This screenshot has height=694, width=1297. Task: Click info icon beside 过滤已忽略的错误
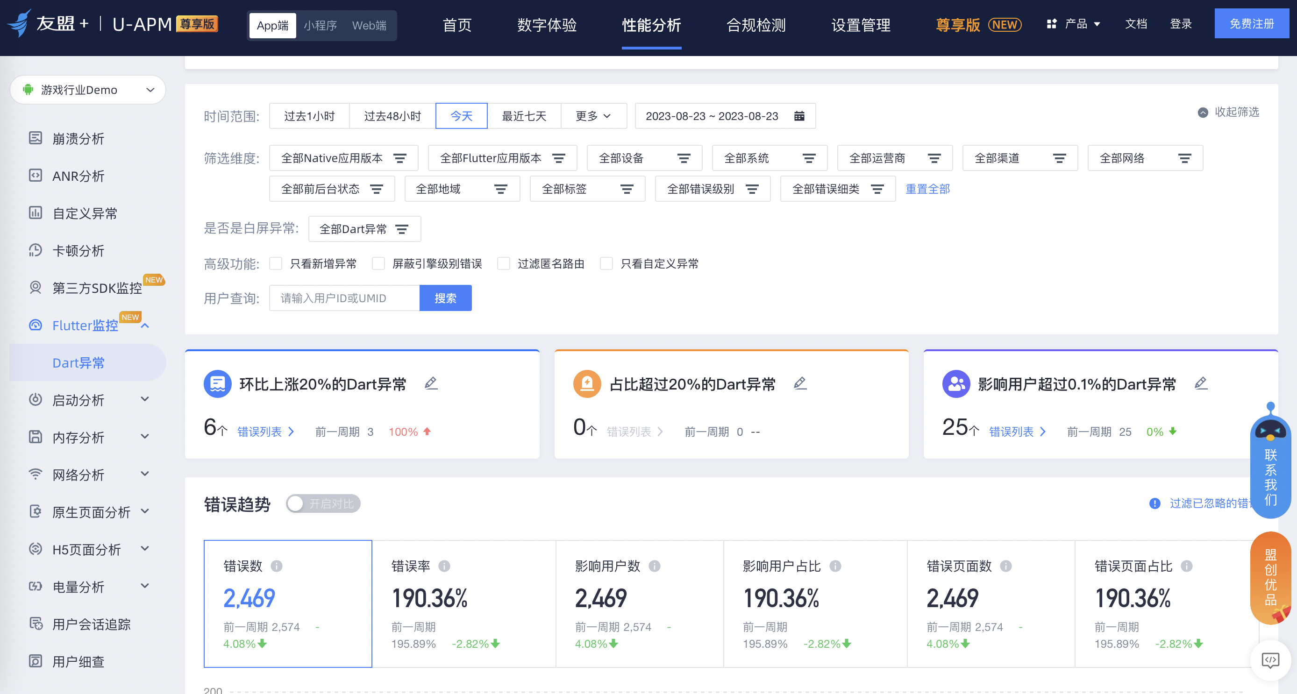(x=1154, y=503)
